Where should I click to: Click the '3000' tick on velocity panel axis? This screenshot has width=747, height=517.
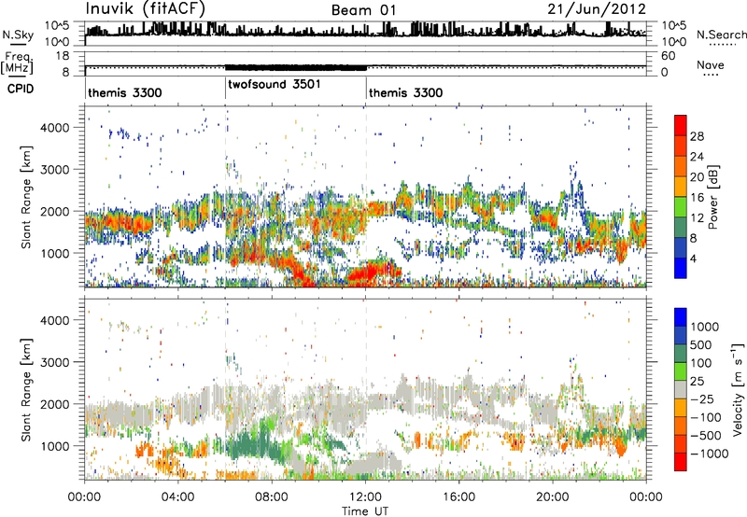[x=55, y=362]
